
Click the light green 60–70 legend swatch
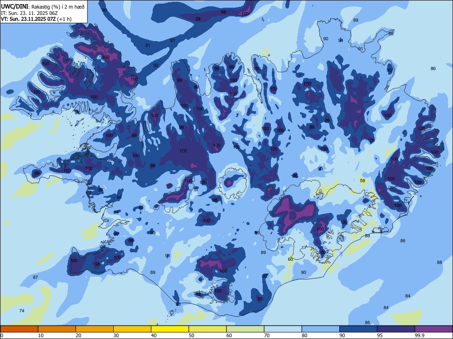[245, 329]
